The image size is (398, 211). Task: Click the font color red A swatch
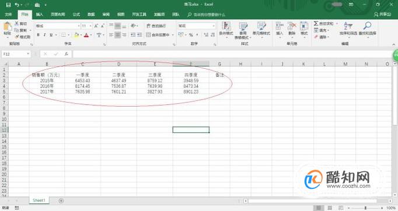pos(86,35)
